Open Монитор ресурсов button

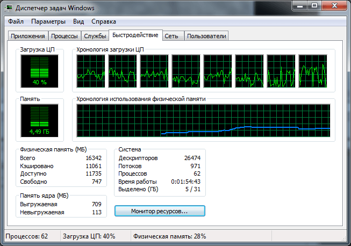point(160,211)
